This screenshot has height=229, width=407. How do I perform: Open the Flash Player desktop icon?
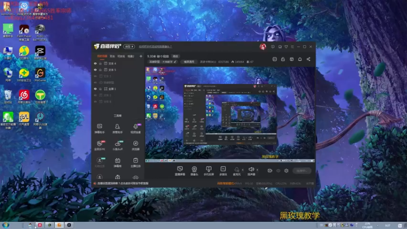pos(24,33)
